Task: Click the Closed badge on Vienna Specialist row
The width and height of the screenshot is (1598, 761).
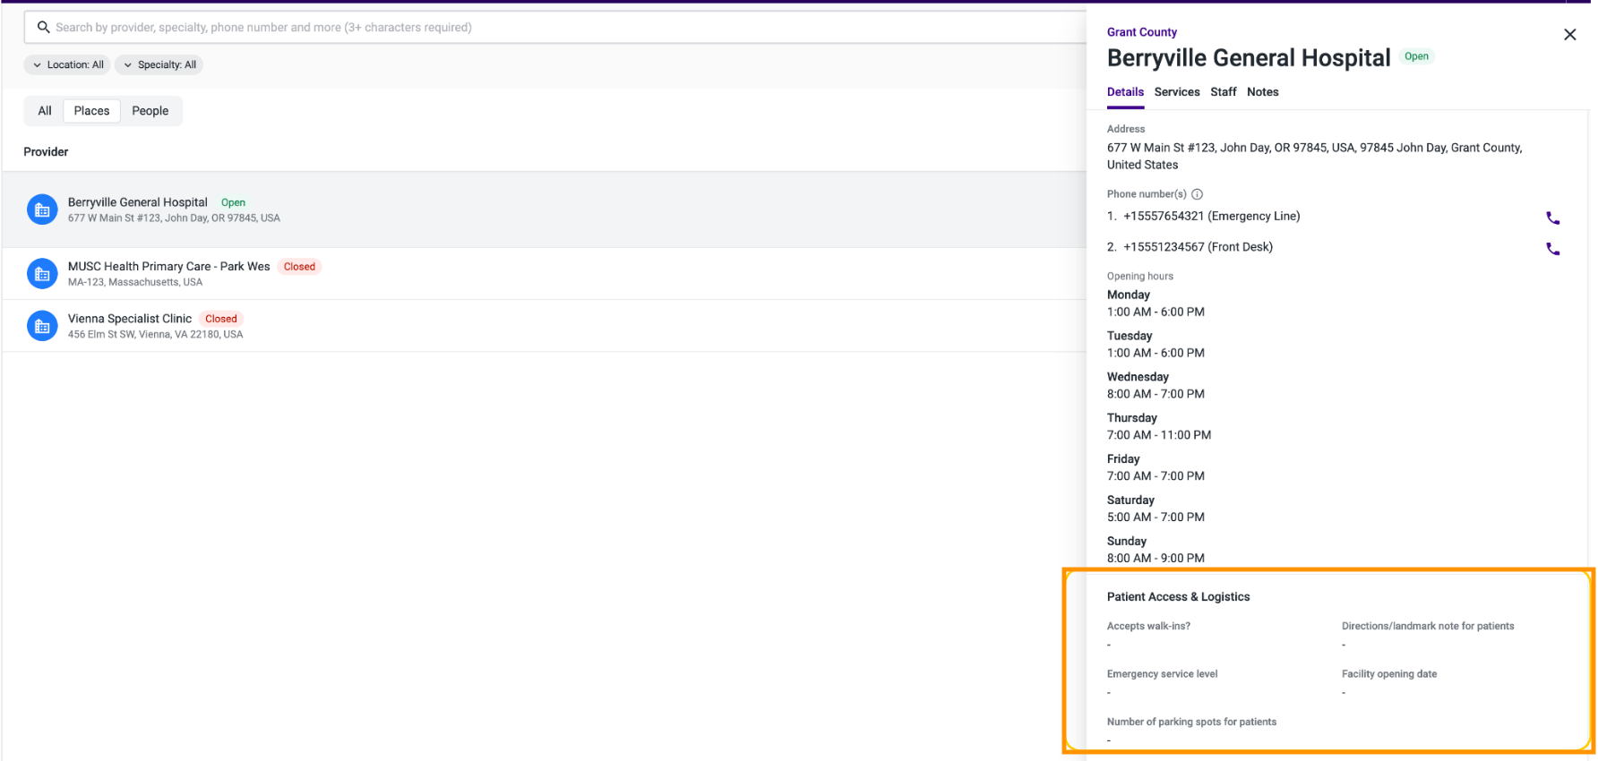Action: pos(220,319)
